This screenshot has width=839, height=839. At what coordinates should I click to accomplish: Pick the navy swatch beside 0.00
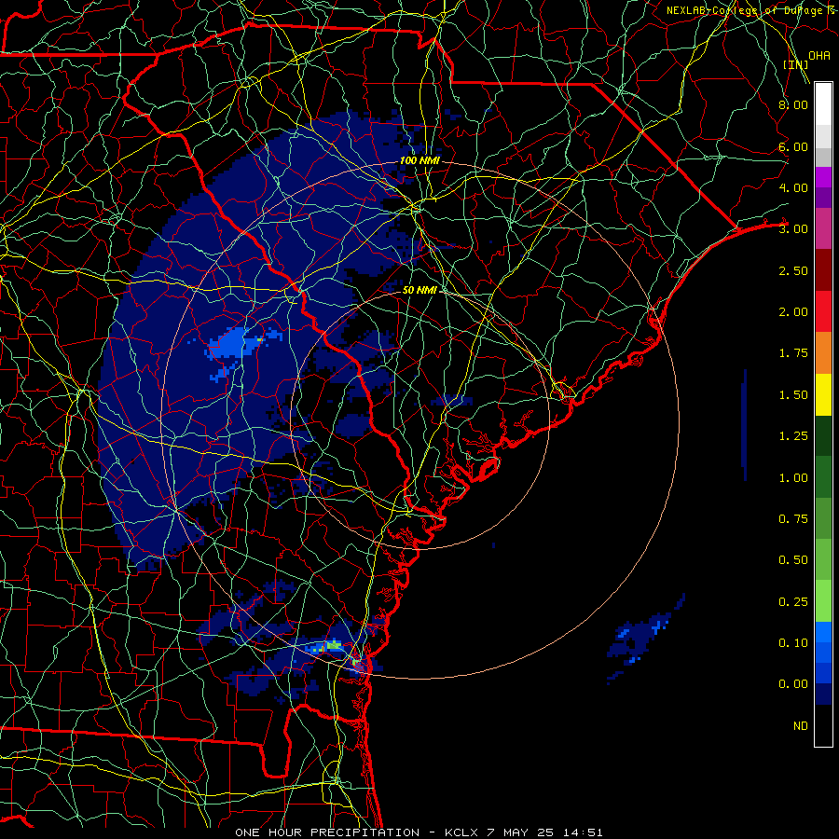(823, 695)
